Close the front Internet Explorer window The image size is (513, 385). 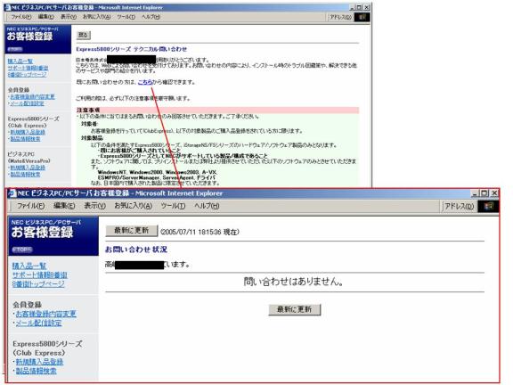pyautogui.click(x=494, y=193)
